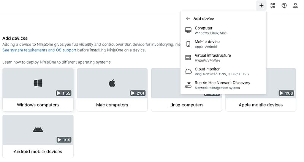
Task: Open the Apple mobile devices card
Action: (261, 104)
